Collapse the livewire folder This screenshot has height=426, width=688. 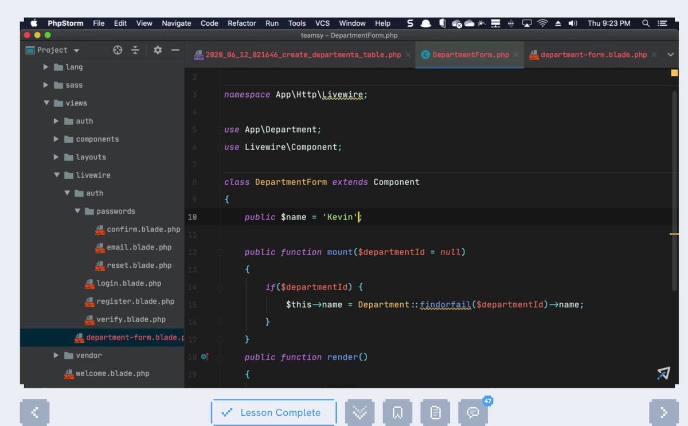point(56,175)
